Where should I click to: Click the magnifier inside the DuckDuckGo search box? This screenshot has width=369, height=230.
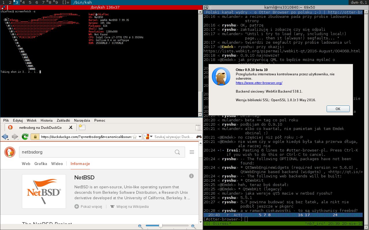[x=177, y=152]
